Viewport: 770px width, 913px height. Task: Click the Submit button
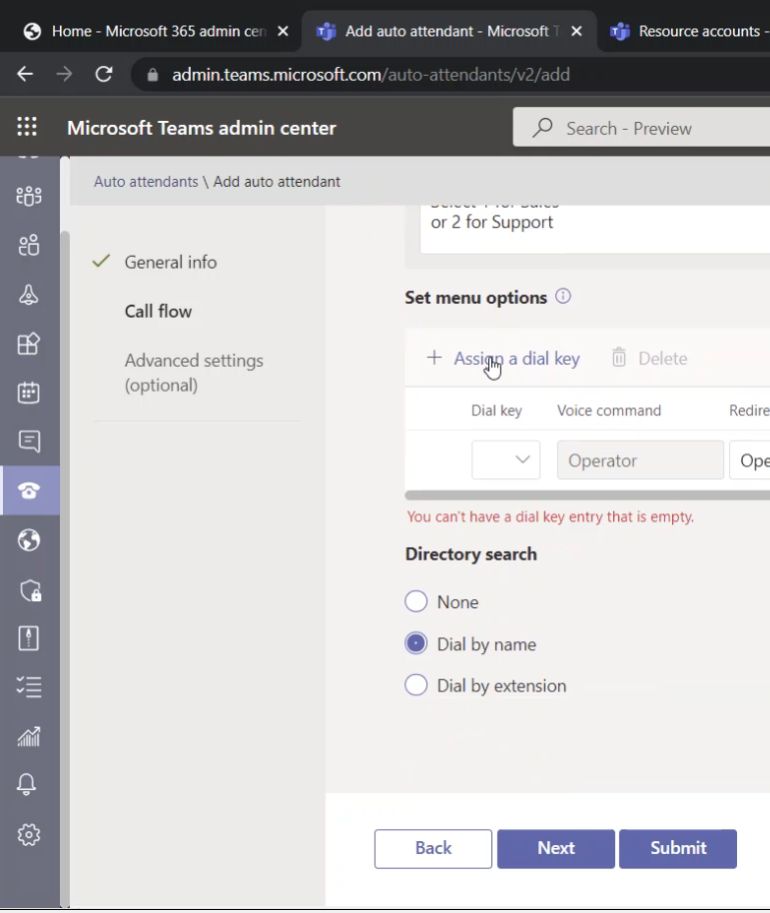tap(678, 848)
